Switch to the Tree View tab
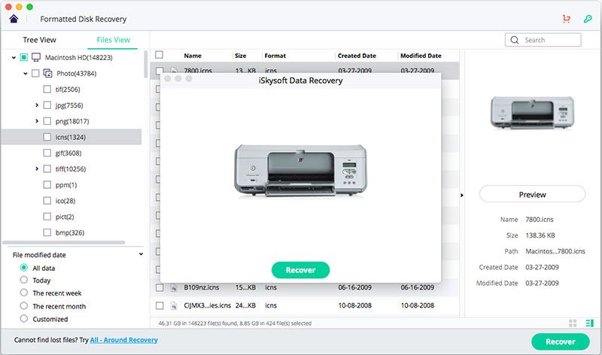 tap(39, 40)
